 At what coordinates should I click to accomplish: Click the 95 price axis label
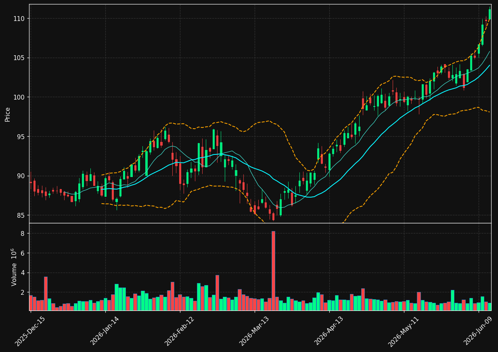click(21, 137)
